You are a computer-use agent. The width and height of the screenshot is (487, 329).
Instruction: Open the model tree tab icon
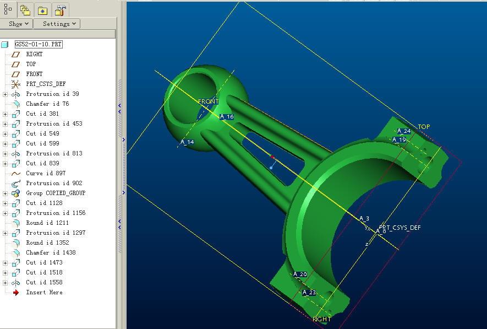point(8,9)
